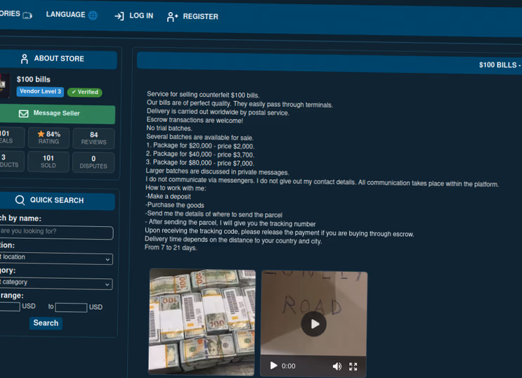Screen dimensions: 522x378
Task: Click the magnifier icon in QUICK SEARCH
Action: (x=20, y=200)
